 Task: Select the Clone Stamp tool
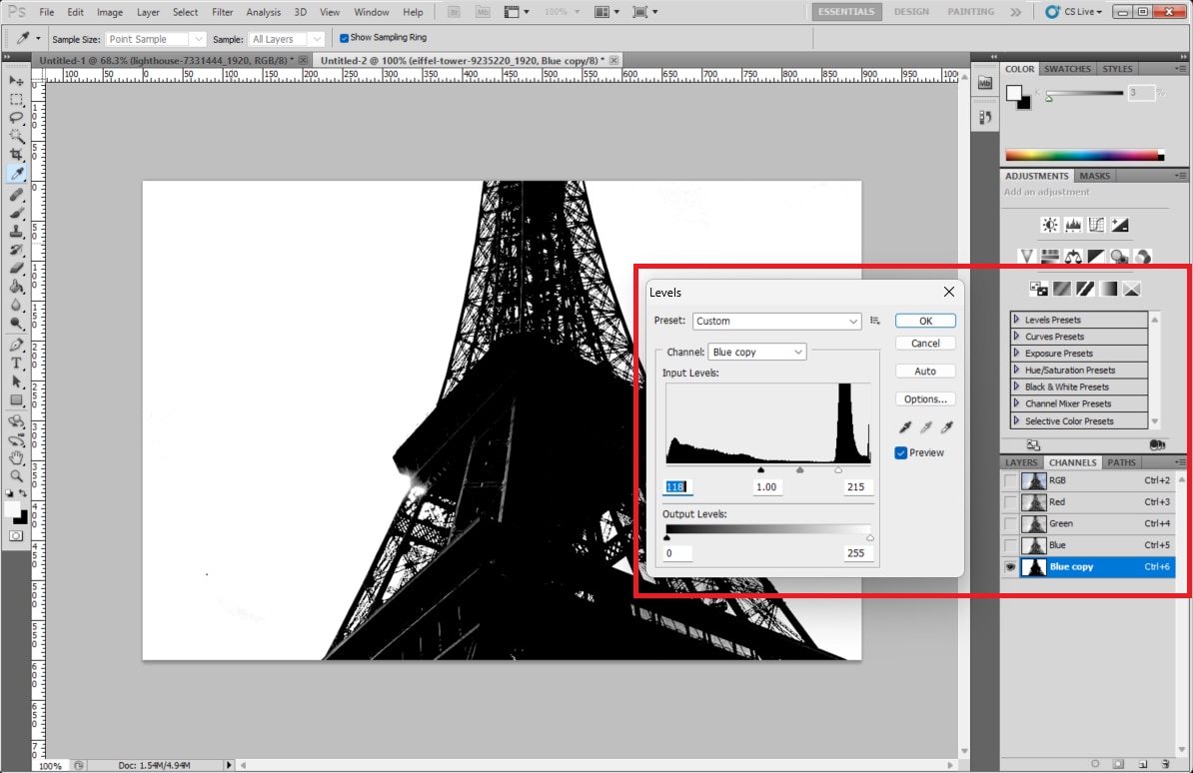16,231
